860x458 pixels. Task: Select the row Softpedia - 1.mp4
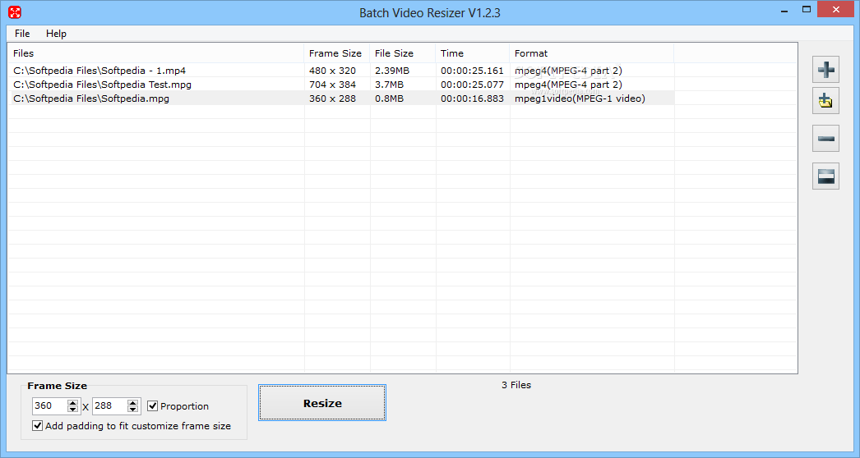pos(341,71)
